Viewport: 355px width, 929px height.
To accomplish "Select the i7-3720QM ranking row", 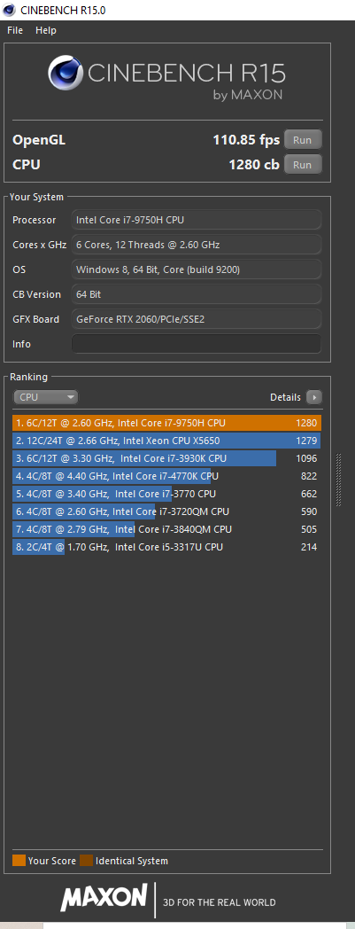I will coord(166,511).
